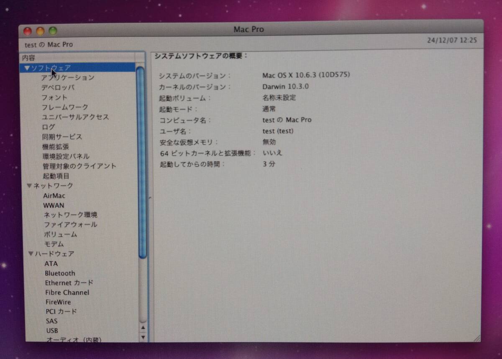Minimize the Mac Pro window

click(40, 31)
